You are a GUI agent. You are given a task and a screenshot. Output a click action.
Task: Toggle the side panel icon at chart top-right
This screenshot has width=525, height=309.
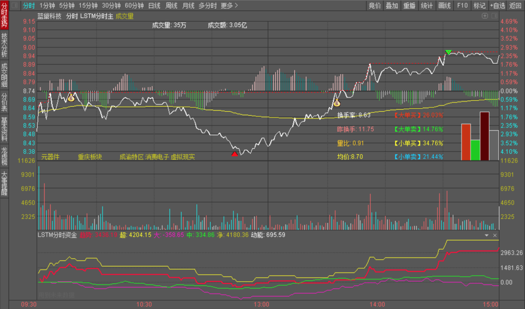point(494,16)
